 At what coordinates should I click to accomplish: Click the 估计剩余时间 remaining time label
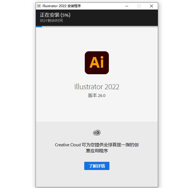(x=51, y=21)
